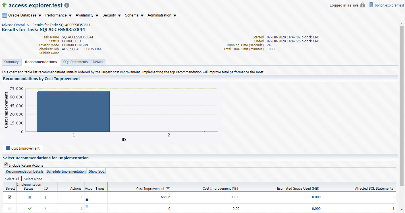Viewport: 405px width, 213px height.
Task: Click the Cost Improvement column sort arrow
Action: pyautogui.click(x=168, y=188)
